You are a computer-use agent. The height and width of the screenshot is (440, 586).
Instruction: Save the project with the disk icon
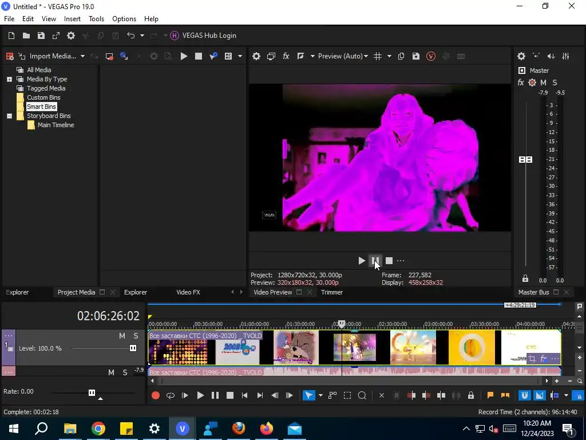(41, 36)
